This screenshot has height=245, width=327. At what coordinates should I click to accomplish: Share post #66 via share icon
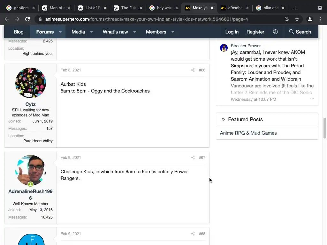coord(193,70)
